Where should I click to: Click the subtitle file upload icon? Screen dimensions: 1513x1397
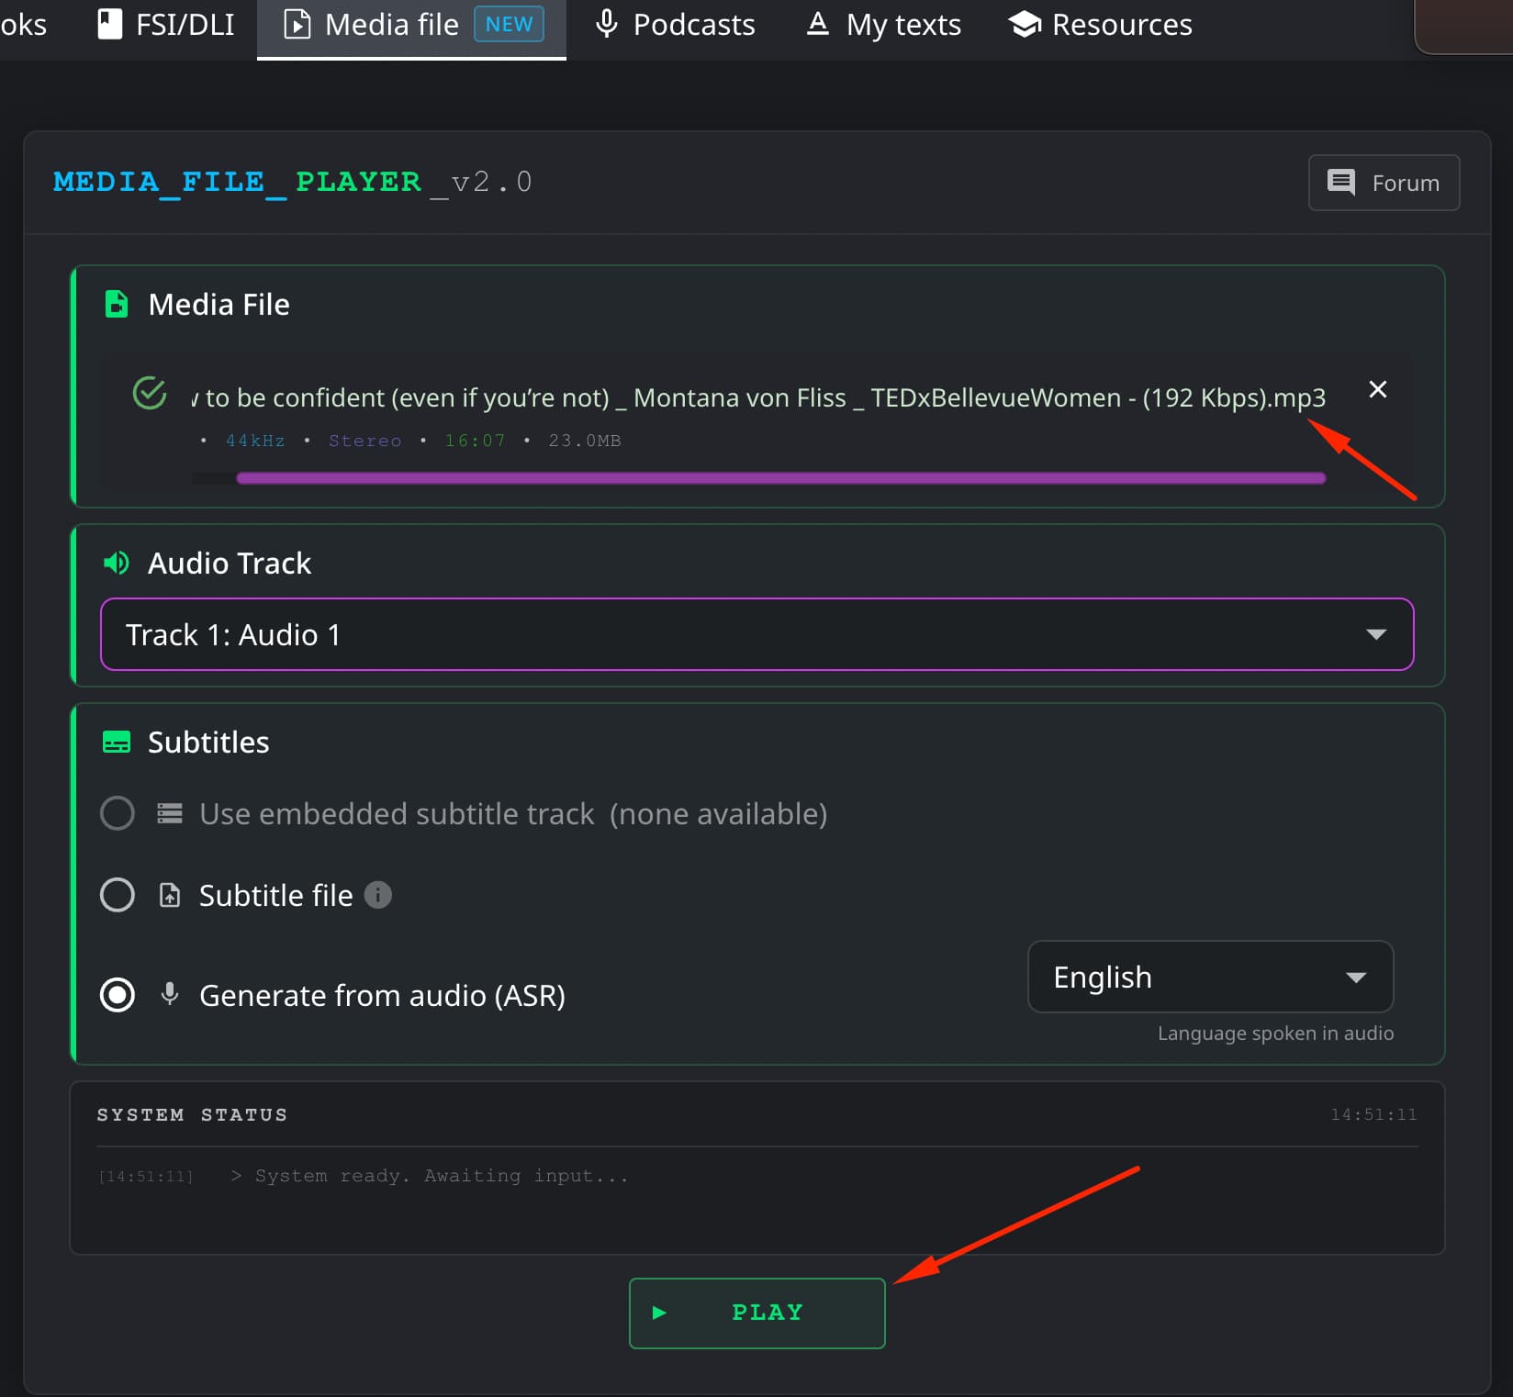170,895
